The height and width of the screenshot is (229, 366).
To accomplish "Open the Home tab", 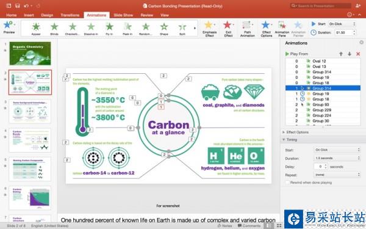I will click(x=11, y=15).
